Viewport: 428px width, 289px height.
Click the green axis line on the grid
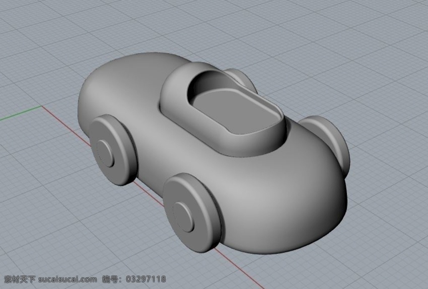(21, 113)
